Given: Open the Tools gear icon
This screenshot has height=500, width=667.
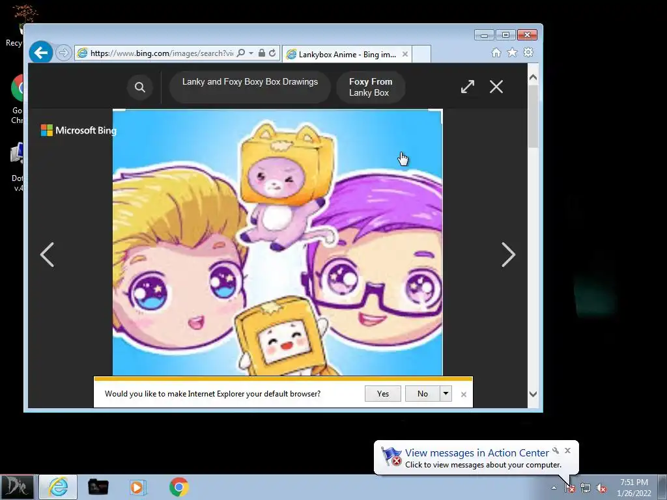Looking at the screenshot, I should click(x=528, y=52).
